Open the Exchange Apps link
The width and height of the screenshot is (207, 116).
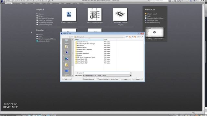coord(152,20)
